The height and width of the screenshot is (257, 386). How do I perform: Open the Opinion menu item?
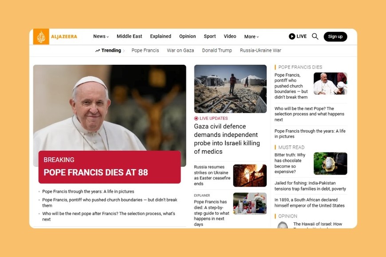point(187,36)
